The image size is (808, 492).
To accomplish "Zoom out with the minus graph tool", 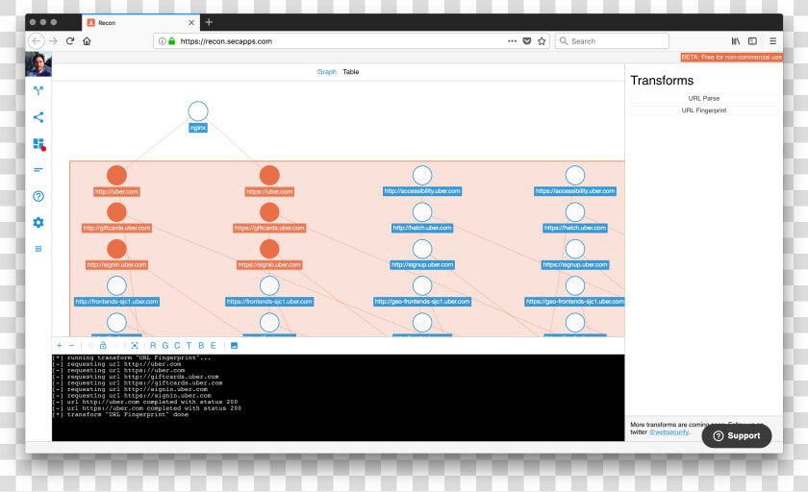I will (71, 346).
